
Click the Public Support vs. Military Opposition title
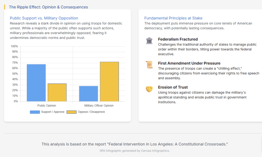[x=44, y=18]
